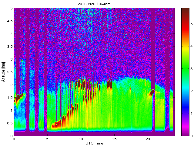Click the red low-level layer near hour 6
Viewport: 194px width, 146px height.
coord(56,124)
